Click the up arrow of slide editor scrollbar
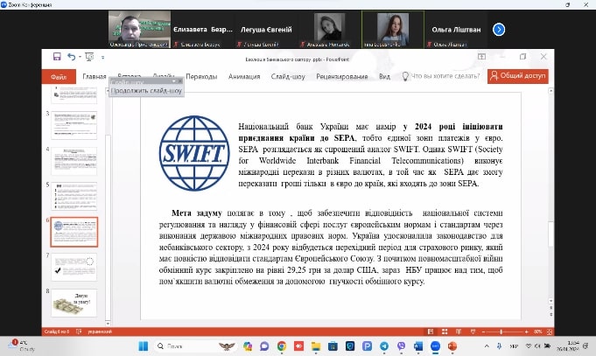 click(x=550, y=91)
